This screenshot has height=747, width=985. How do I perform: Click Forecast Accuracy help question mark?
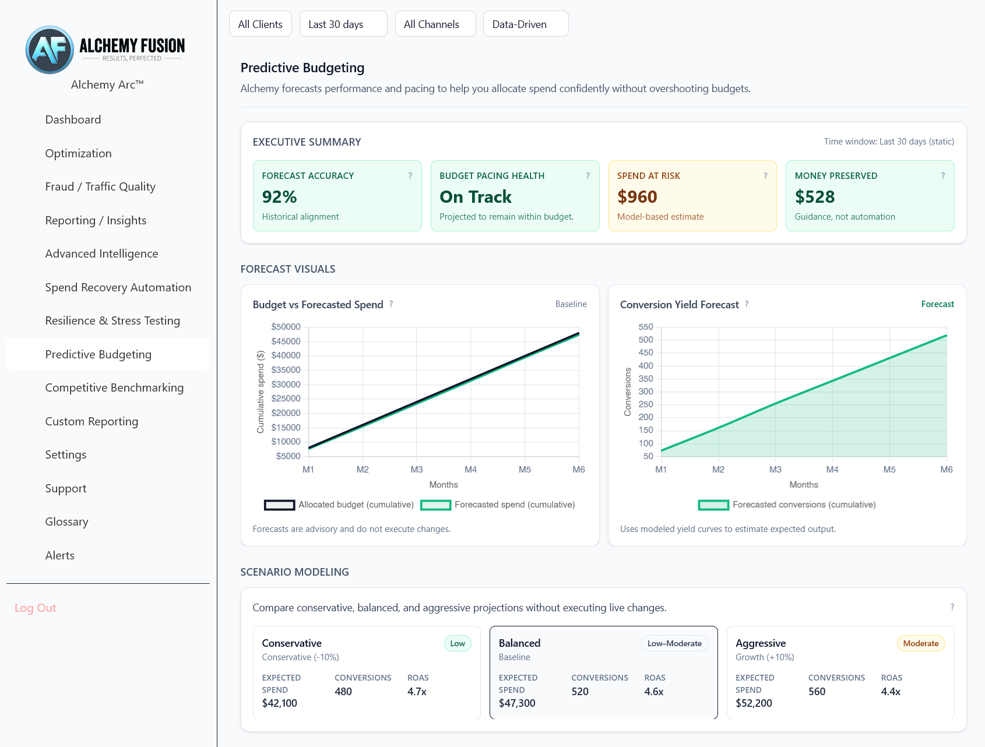coord(410,176)
